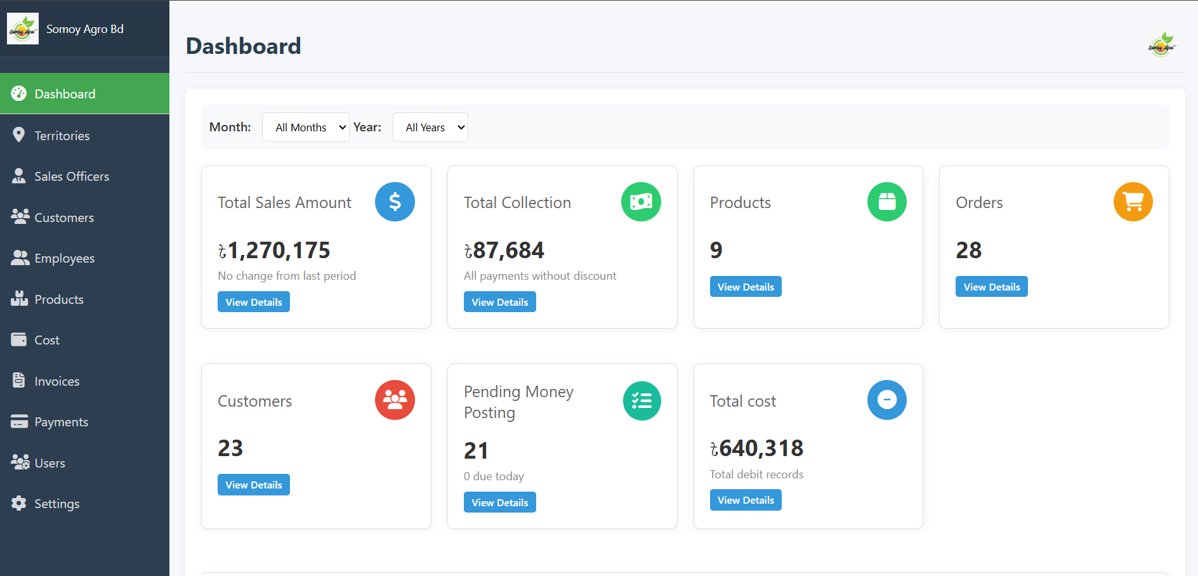This screenshot has height=576, width=1198.
Task: View Details for the Orders card
Action: [x=991, y=287]
